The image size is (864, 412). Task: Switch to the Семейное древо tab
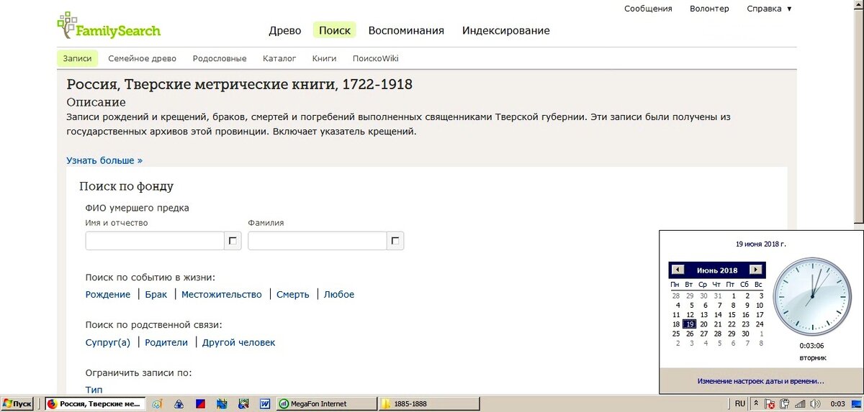pyautogui.click(x=143, y=59)
